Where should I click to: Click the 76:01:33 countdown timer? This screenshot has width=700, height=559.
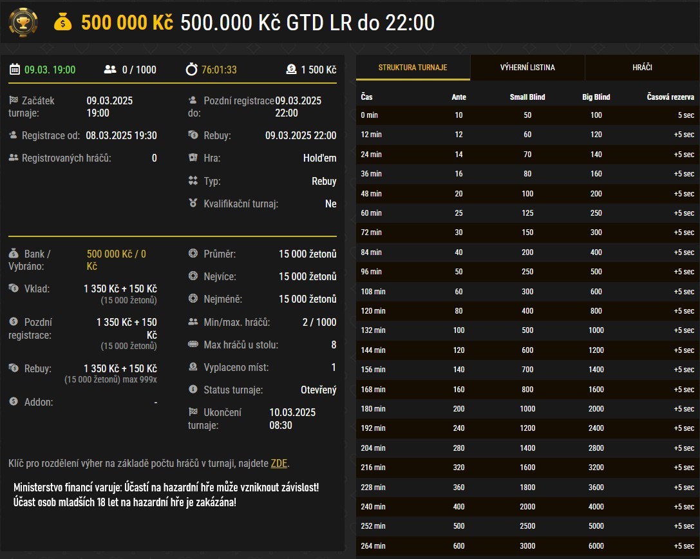(219, 70)
